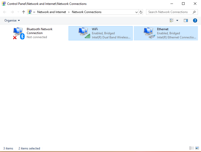
Task: Switch to large icons view in status bar
Action: tap(197, 148)
